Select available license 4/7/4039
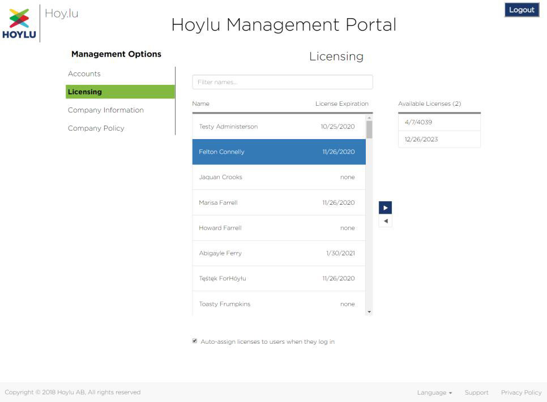 [439, 122]
